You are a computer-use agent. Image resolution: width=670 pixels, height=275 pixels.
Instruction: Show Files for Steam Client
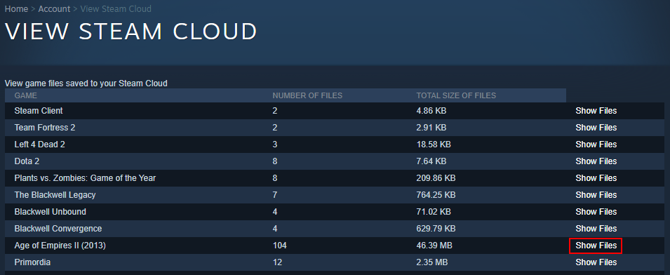596,111
